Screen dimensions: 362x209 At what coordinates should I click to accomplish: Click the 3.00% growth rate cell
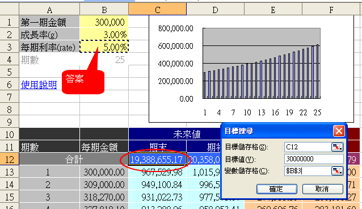pos(104,35)
